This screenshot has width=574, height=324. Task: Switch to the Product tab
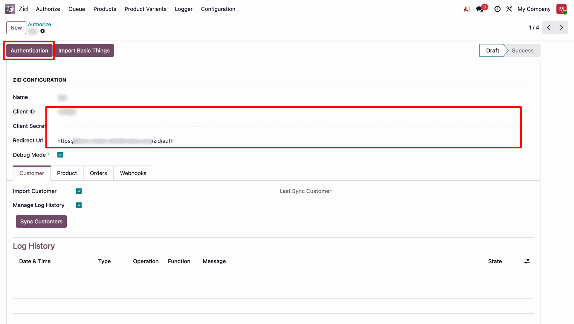coord(67,173)
